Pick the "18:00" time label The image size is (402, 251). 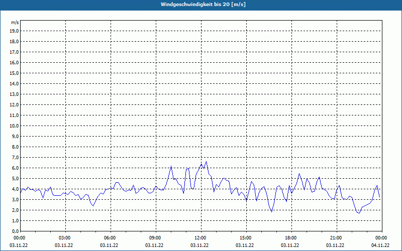point(291,238)
